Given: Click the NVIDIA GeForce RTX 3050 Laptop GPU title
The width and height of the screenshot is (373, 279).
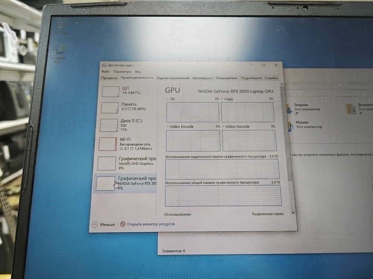Looking at the screenshot, I should coord(235,91).
